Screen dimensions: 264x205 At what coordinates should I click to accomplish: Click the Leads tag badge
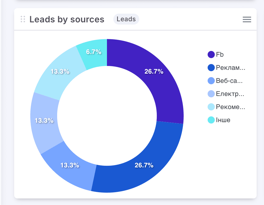126,19
